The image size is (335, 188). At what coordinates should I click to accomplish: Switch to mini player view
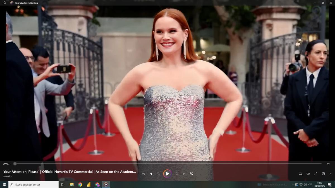click(x=323, y=174)
